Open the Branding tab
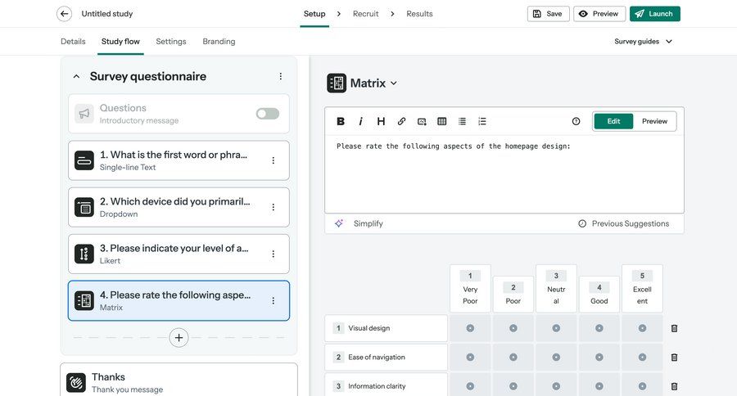 click(219, 41)
